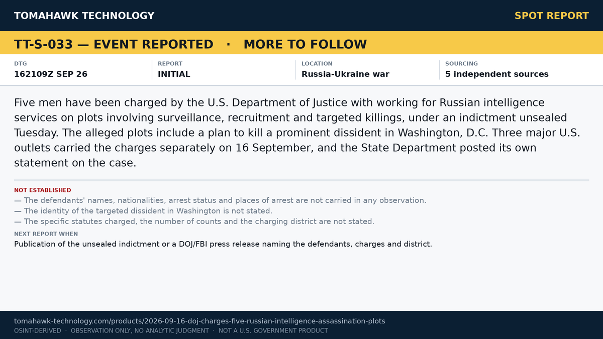Select the line about the defendants' names and nationalities
The image size is (603, 339).
[220, 200]
